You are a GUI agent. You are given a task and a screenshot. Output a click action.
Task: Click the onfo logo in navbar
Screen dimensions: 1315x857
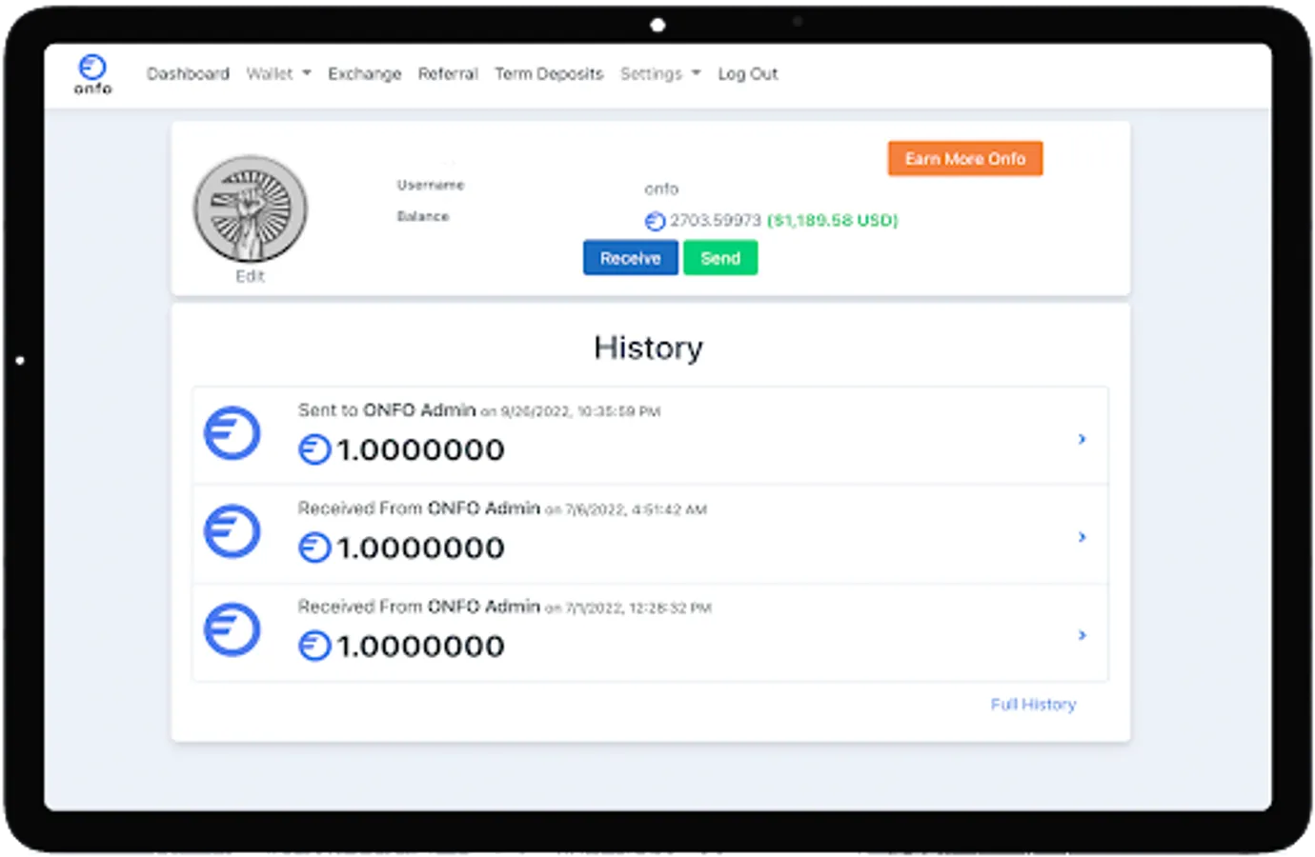pyautogui.click(x=92, y=74)
